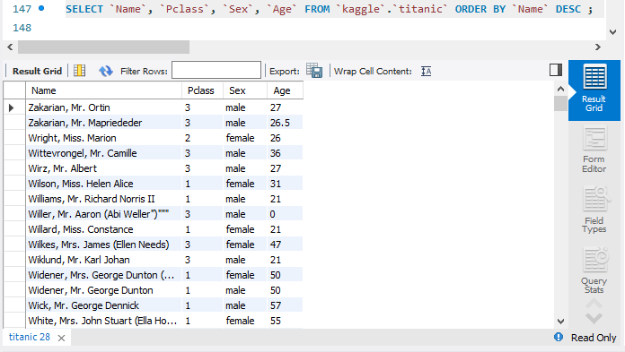The image size is (625, 352).
Task: Select cell 'Willard, Miss. Constance'
Action: coord(104,229)
